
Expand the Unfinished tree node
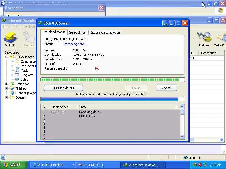click(6, 84)
